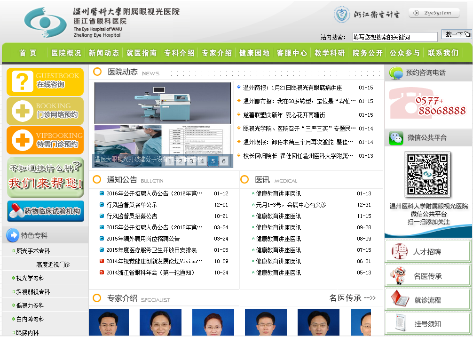Click the Zhejiang health emblem logo

(x=342, y=15)
